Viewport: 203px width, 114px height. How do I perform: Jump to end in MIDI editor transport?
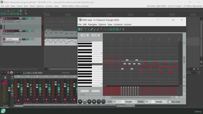[x=99, y=102]
